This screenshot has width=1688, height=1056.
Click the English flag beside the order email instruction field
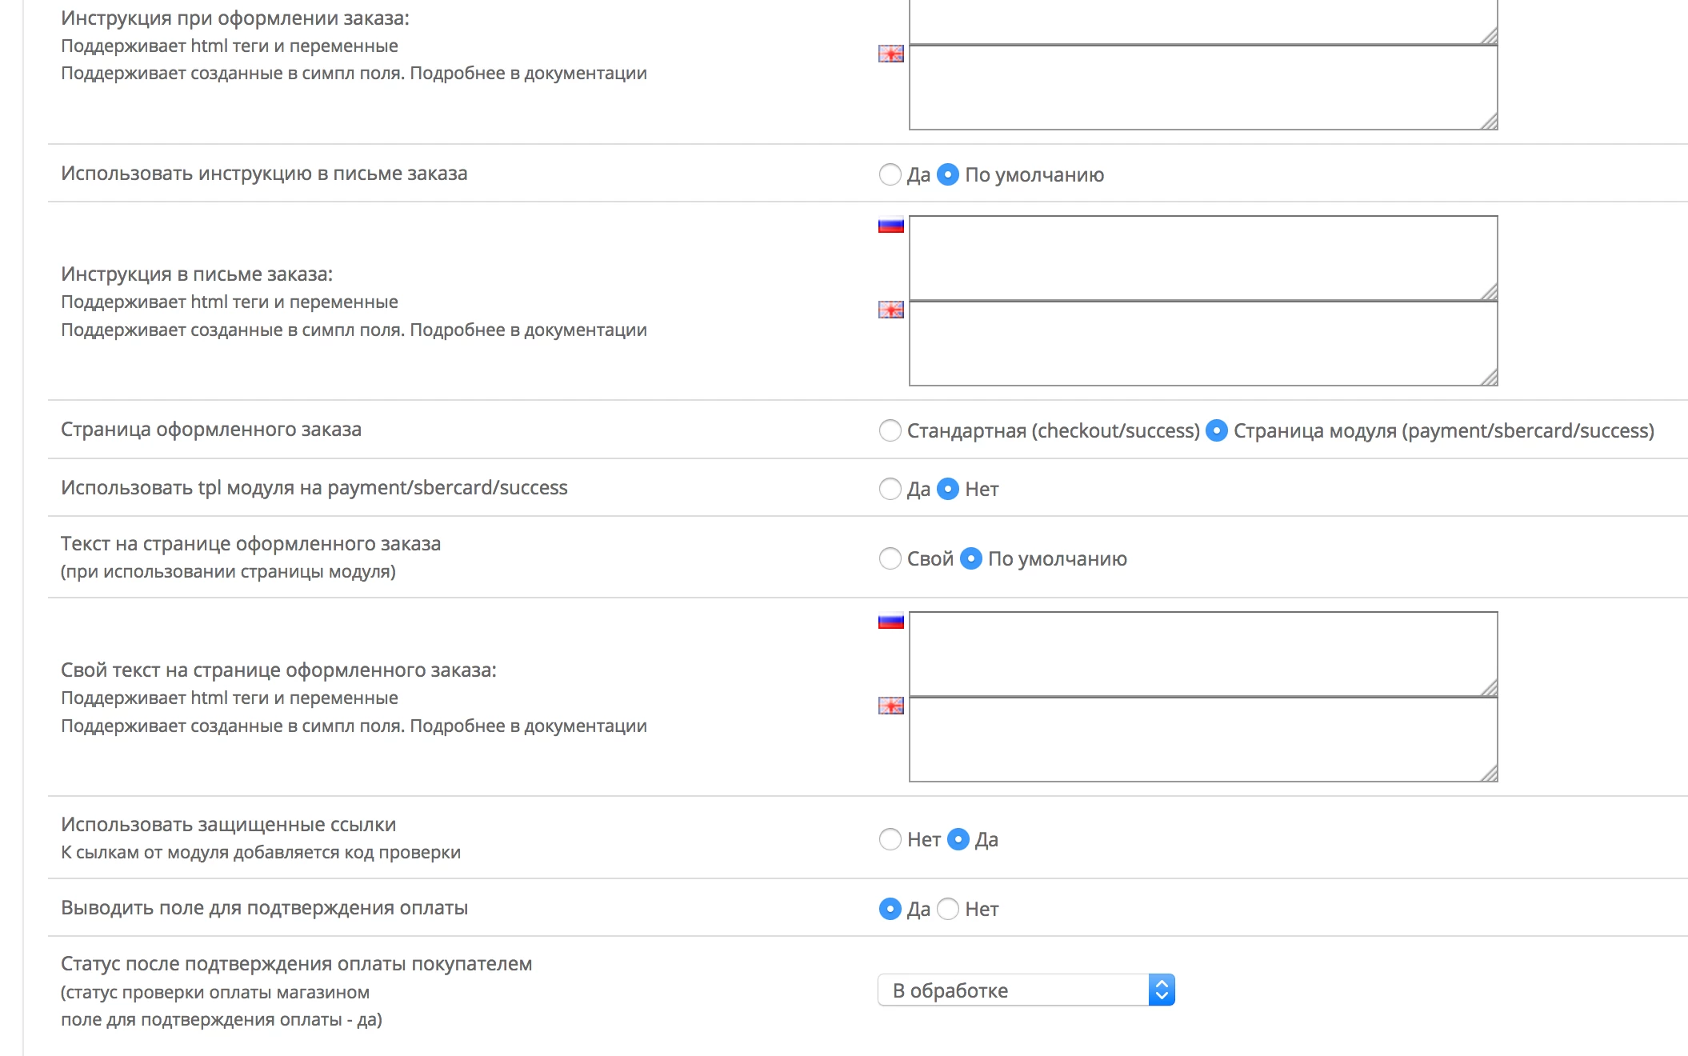tap(890, 310)
